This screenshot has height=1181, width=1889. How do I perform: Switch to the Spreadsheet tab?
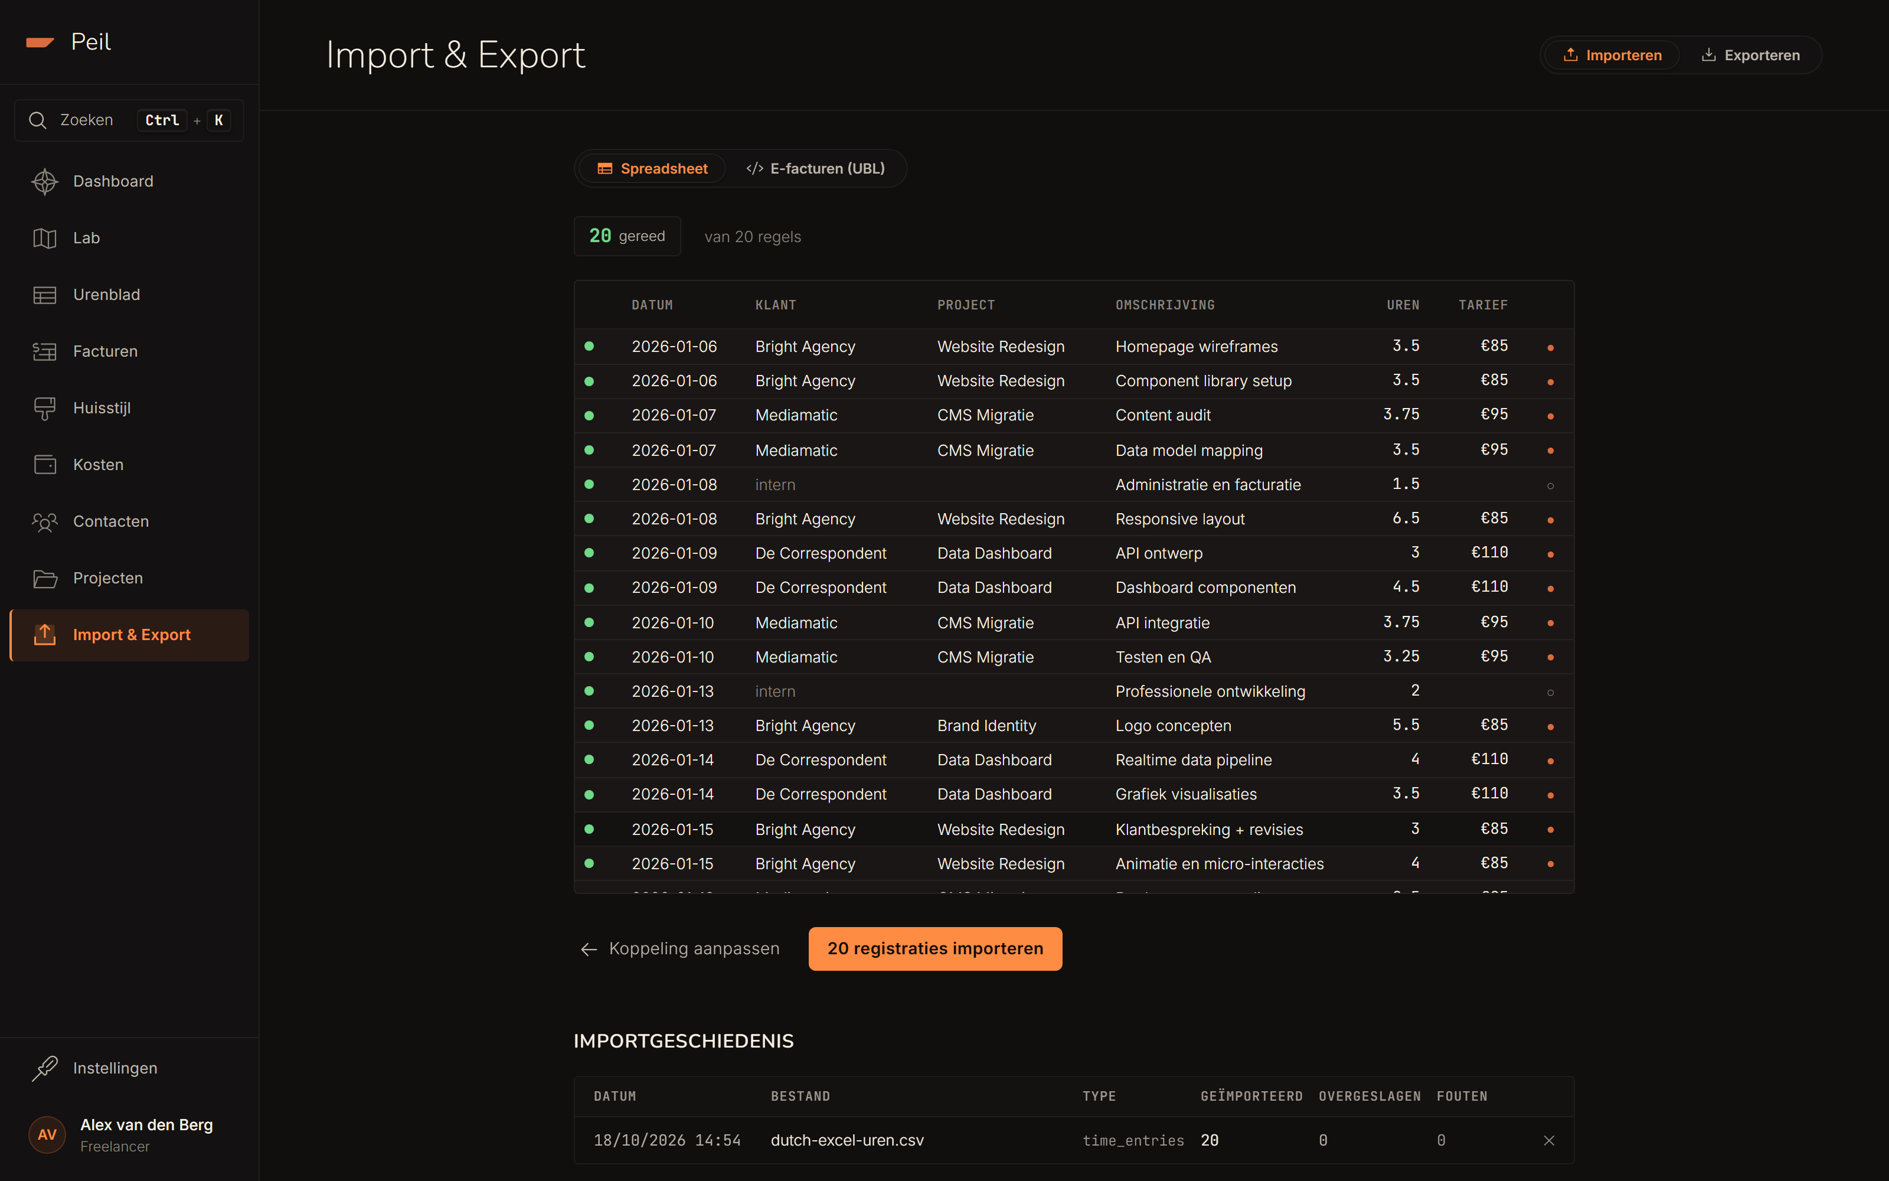(652, 169)
